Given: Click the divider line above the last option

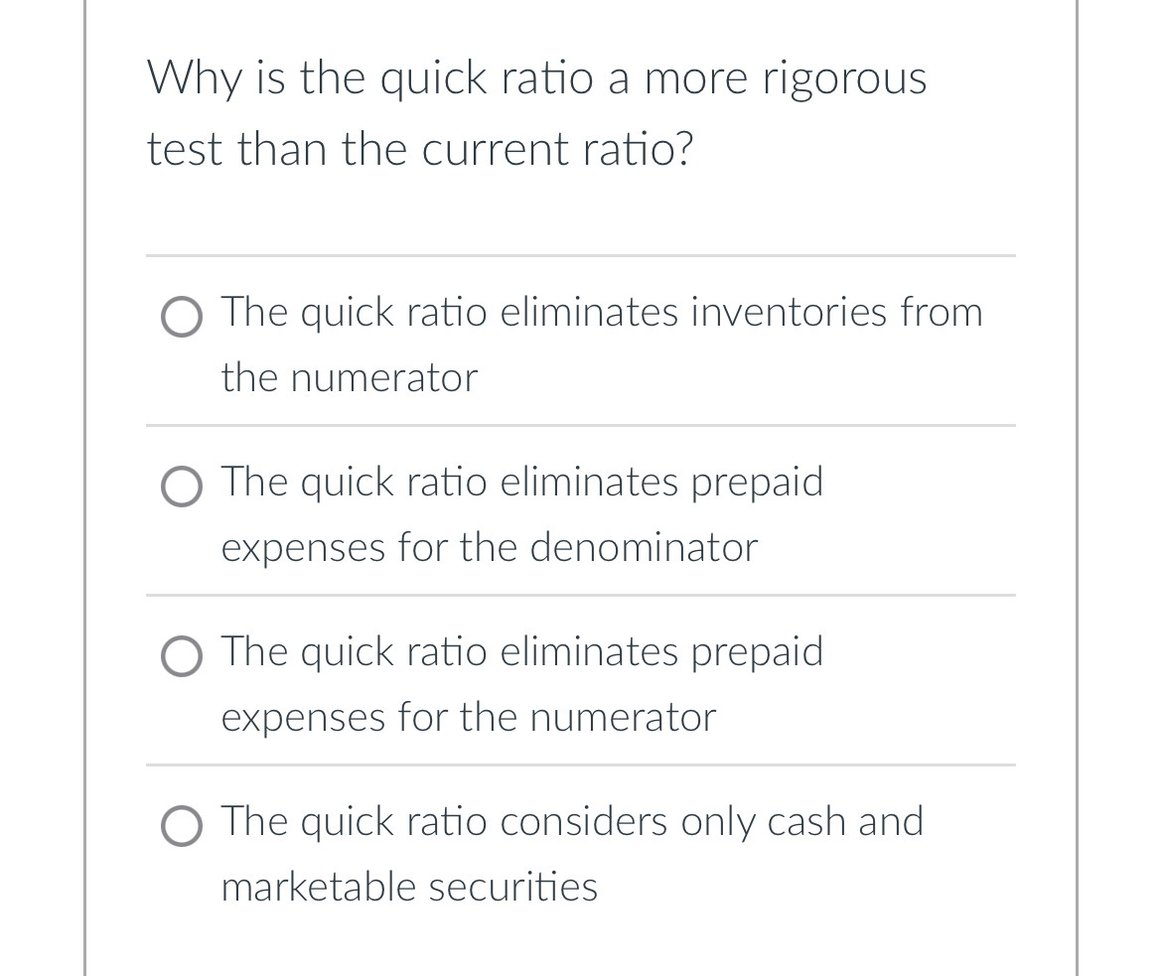Looking at the screenshot, I should 581,765.
